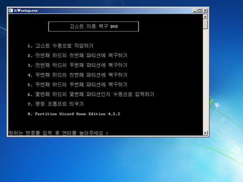This screenshot has height=182, width=243.
Task: Click line '7. 명령 프롬프트 띄우기'
Action: coord(55,104)
